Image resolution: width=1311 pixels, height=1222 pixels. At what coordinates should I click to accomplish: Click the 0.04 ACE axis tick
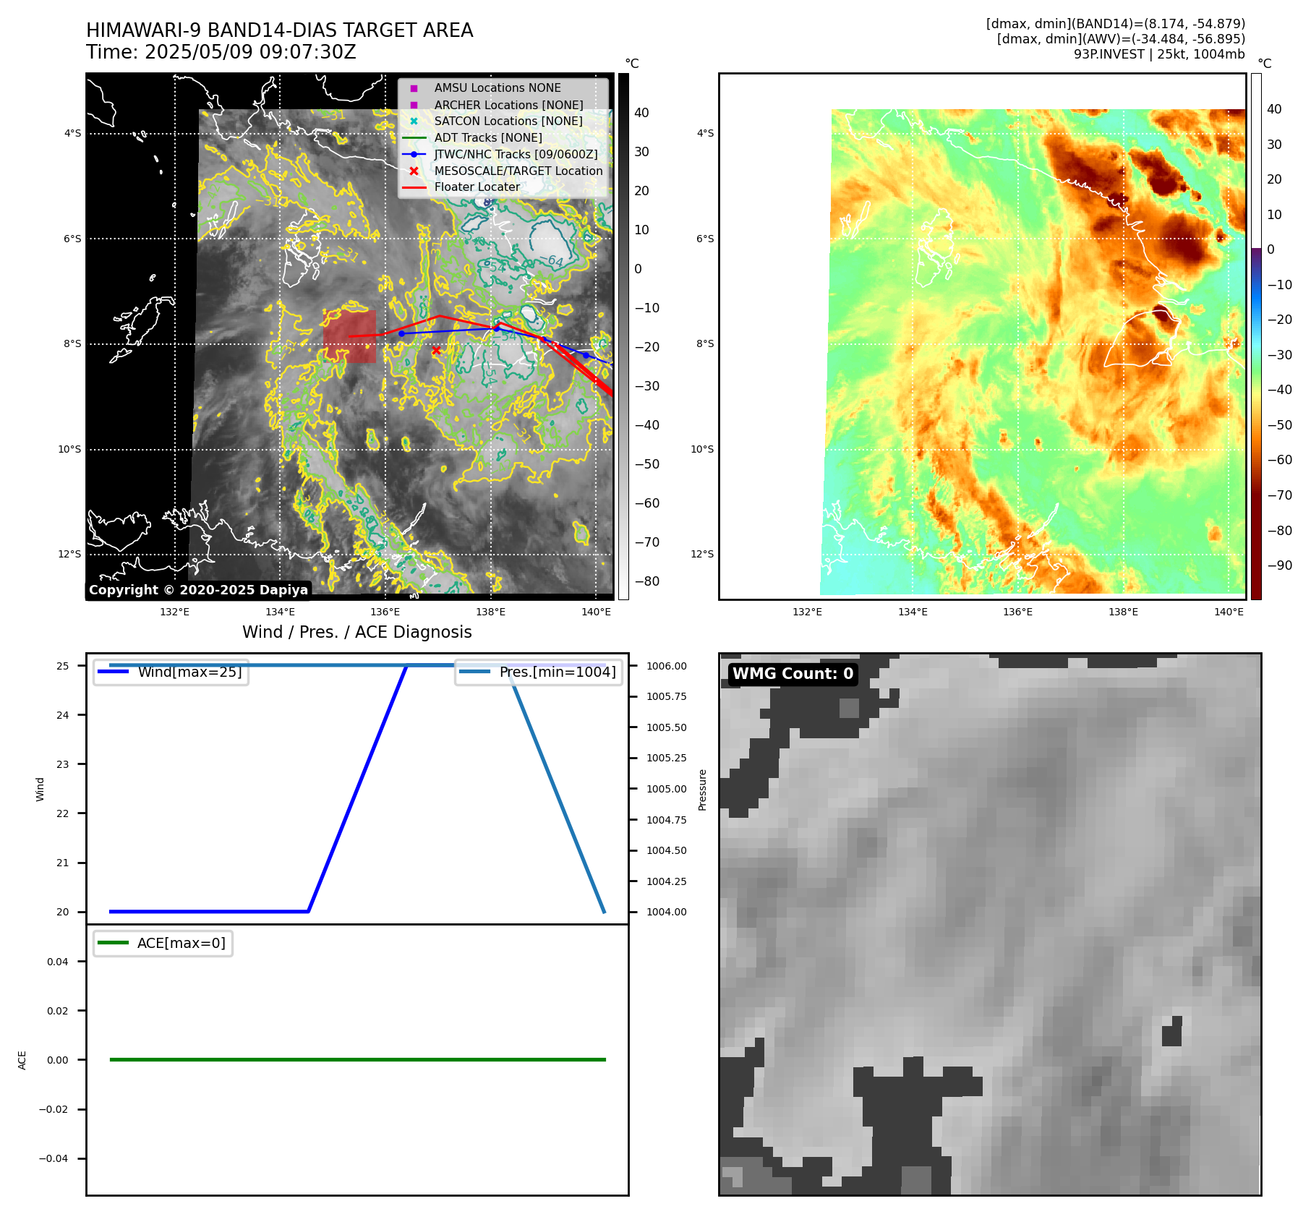pyautogui.click(x=58, y=962)
